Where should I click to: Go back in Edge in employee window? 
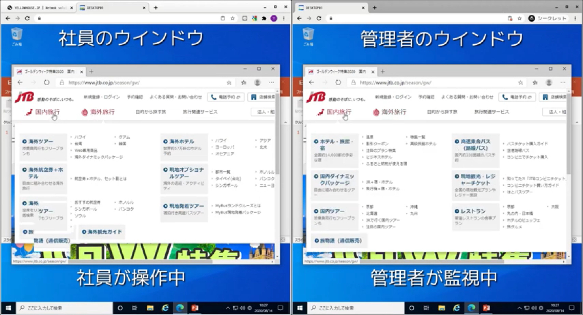point(20,83)
